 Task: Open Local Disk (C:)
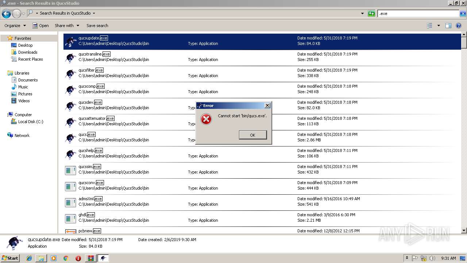(31, 122)
